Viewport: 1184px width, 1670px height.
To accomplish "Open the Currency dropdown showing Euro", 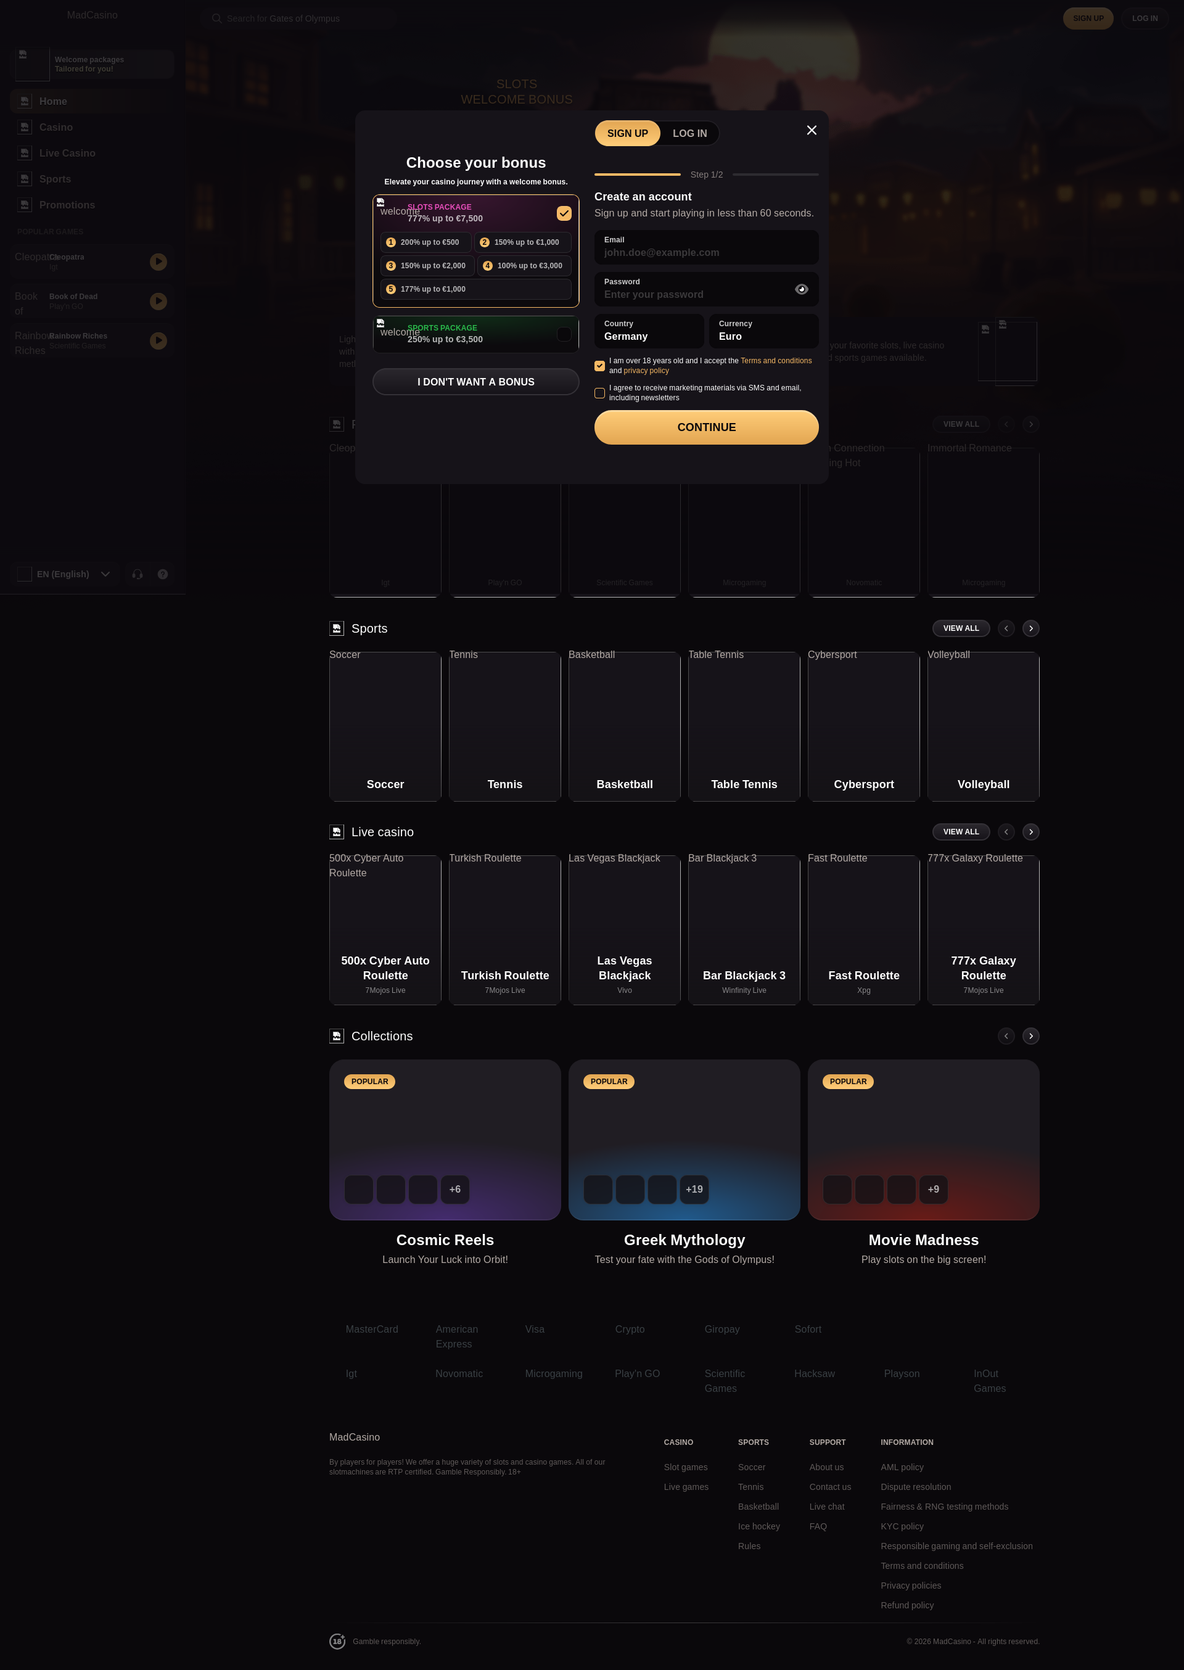I will (x=763, y=331).
